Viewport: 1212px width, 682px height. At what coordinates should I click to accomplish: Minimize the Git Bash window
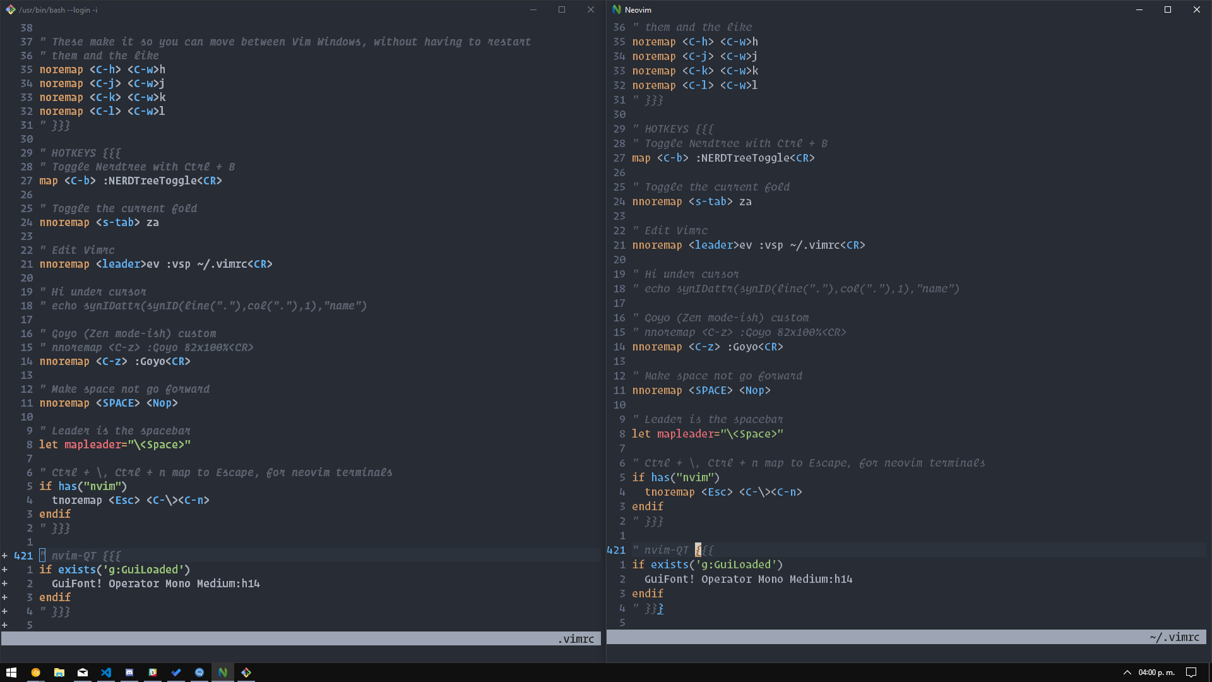[x=533, y=9]
